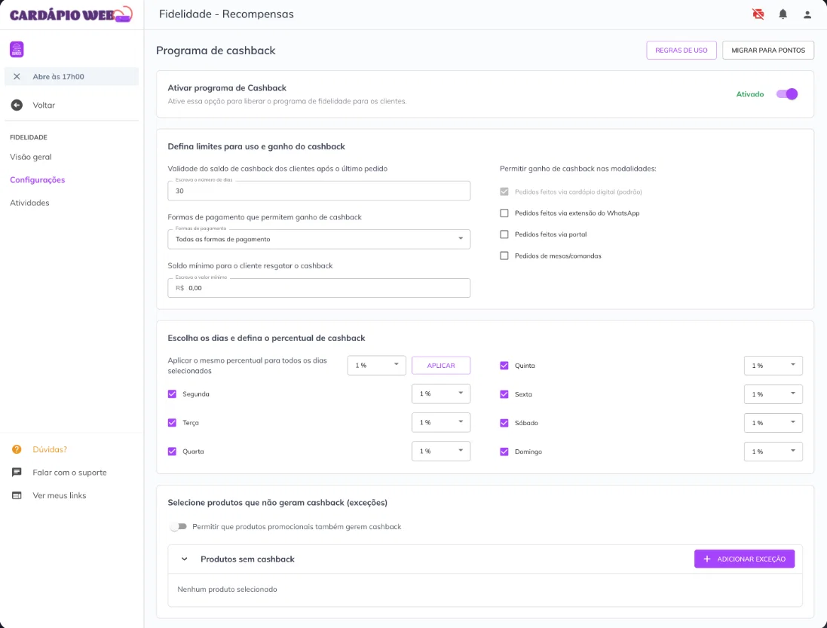Viewport: 827px width, 628px height.
Task: Click the Ver meus links icon
Action: click(17, 495)
